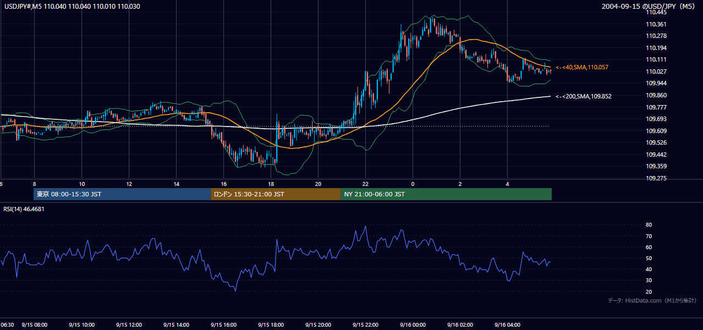Click the RSI 80 level label
The height and width of the screenshot is (330, 703).
tap(649, 225)
